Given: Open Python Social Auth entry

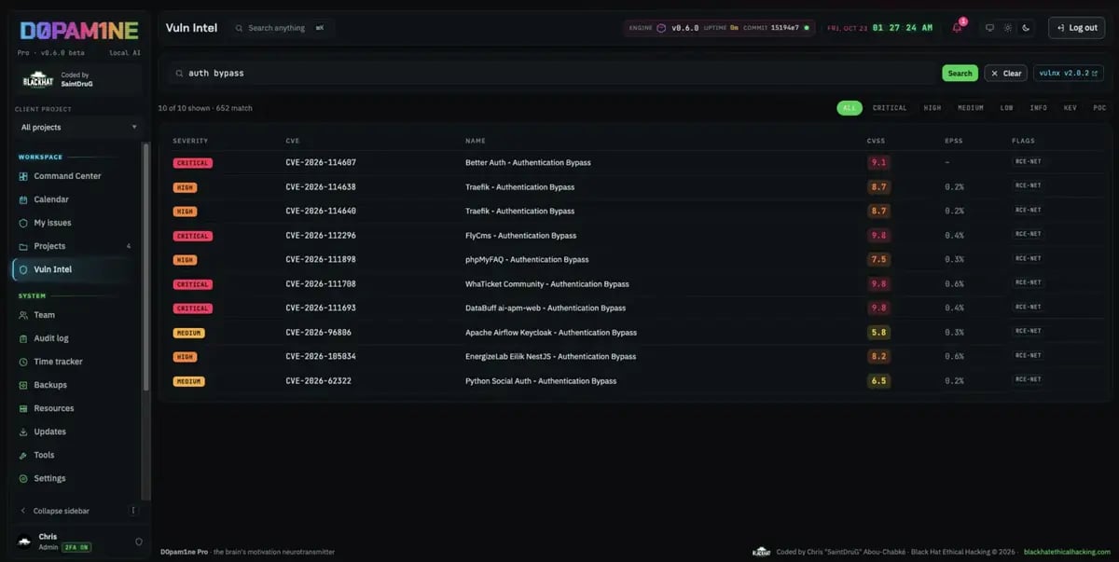Looking at the screenshot, I should click(x=541, y=380).
